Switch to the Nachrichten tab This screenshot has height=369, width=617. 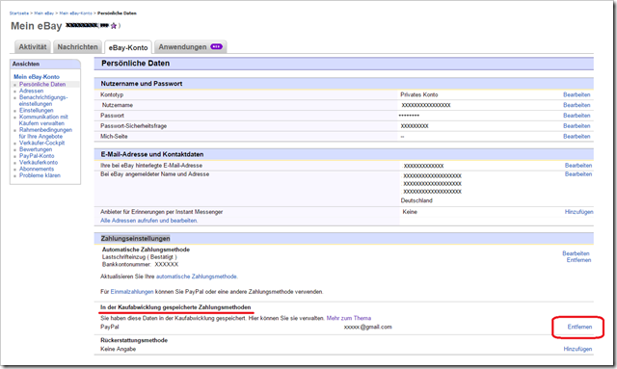[77, 47]
